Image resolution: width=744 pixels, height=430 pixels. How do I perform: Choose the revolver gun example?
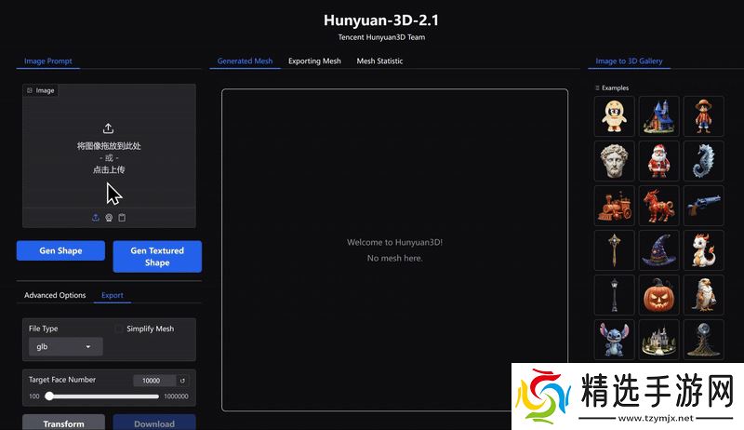pos(703,206)
